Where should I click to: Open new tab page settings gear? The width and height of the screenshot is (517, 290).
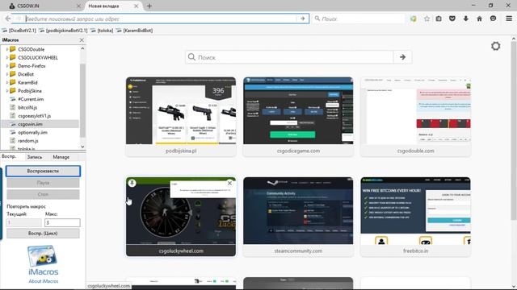tap(495, 46)
